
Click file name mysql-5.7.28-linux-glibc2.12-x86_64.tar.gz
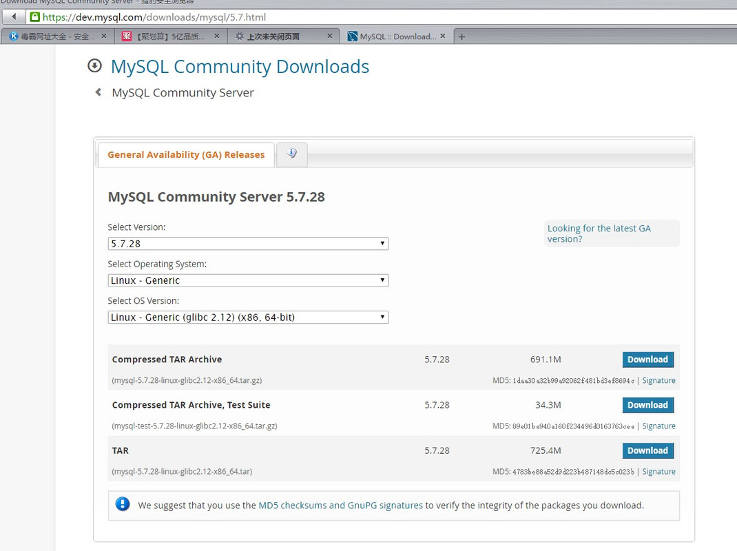187,380
